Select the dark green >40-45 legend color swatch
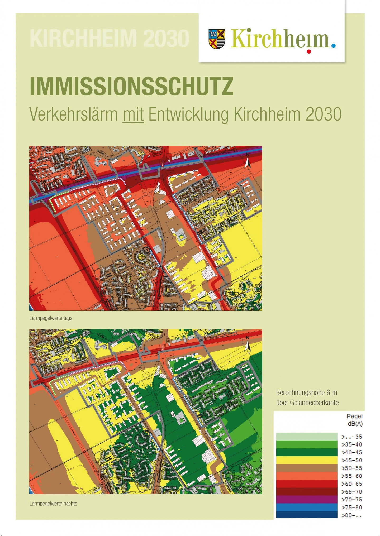Image resolution: width=380 pixels, height=536 pixels. (x=307, y=452)
